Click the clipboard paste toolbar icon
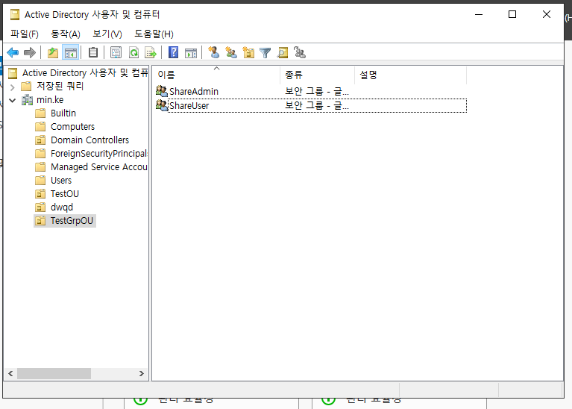The height and width of the screenshot is (409, 572). [x=93, y=52]
